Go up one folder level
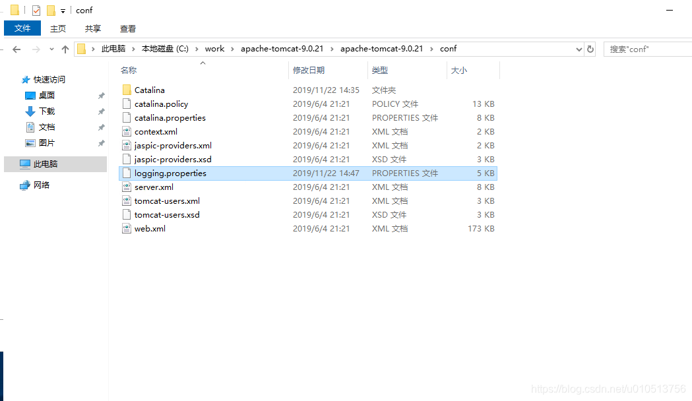692x401 pixels. click(x=65, y=49)
